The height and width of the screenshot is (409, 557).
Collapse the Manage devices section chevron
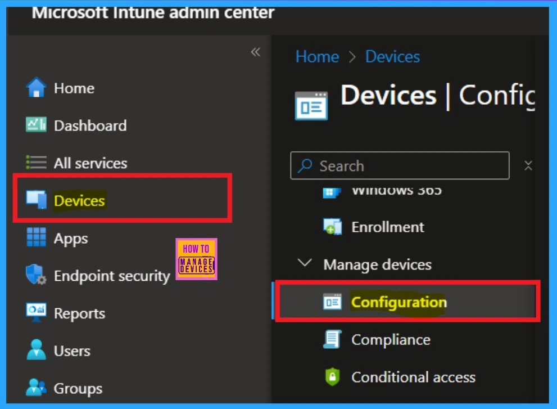click(305, 263)
